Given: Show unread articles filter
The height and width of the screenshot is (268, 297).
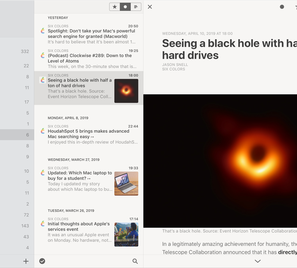Looking at the screenshot, I should (x=125, y=7).
